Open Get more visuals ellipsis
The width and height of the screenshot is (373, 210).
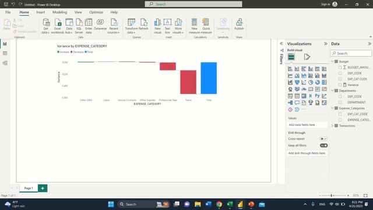[x=304, y=110]
